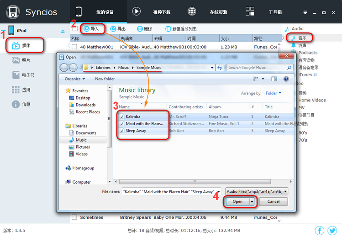Open 电子书 in the sidebar
Image resolution: width=342 pixels, height=238 pixels.
click(x=23, y=75)
